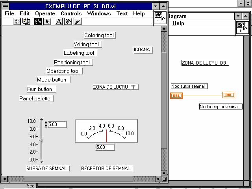Minimize the front panel window with down arrow
This screenshot has height=189, width=252.
point(156,6)
